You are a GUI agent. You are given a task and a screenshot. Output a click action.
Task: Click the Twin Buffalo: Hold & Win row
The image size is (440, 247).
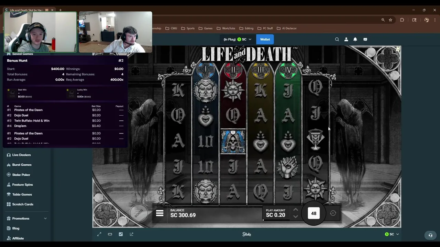pos(65,121)
